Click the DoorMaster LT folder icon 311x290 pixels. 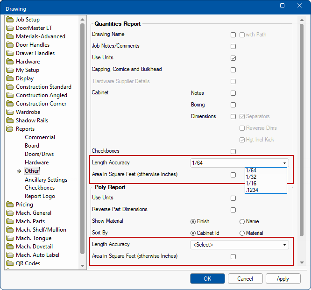click(10, 28)
